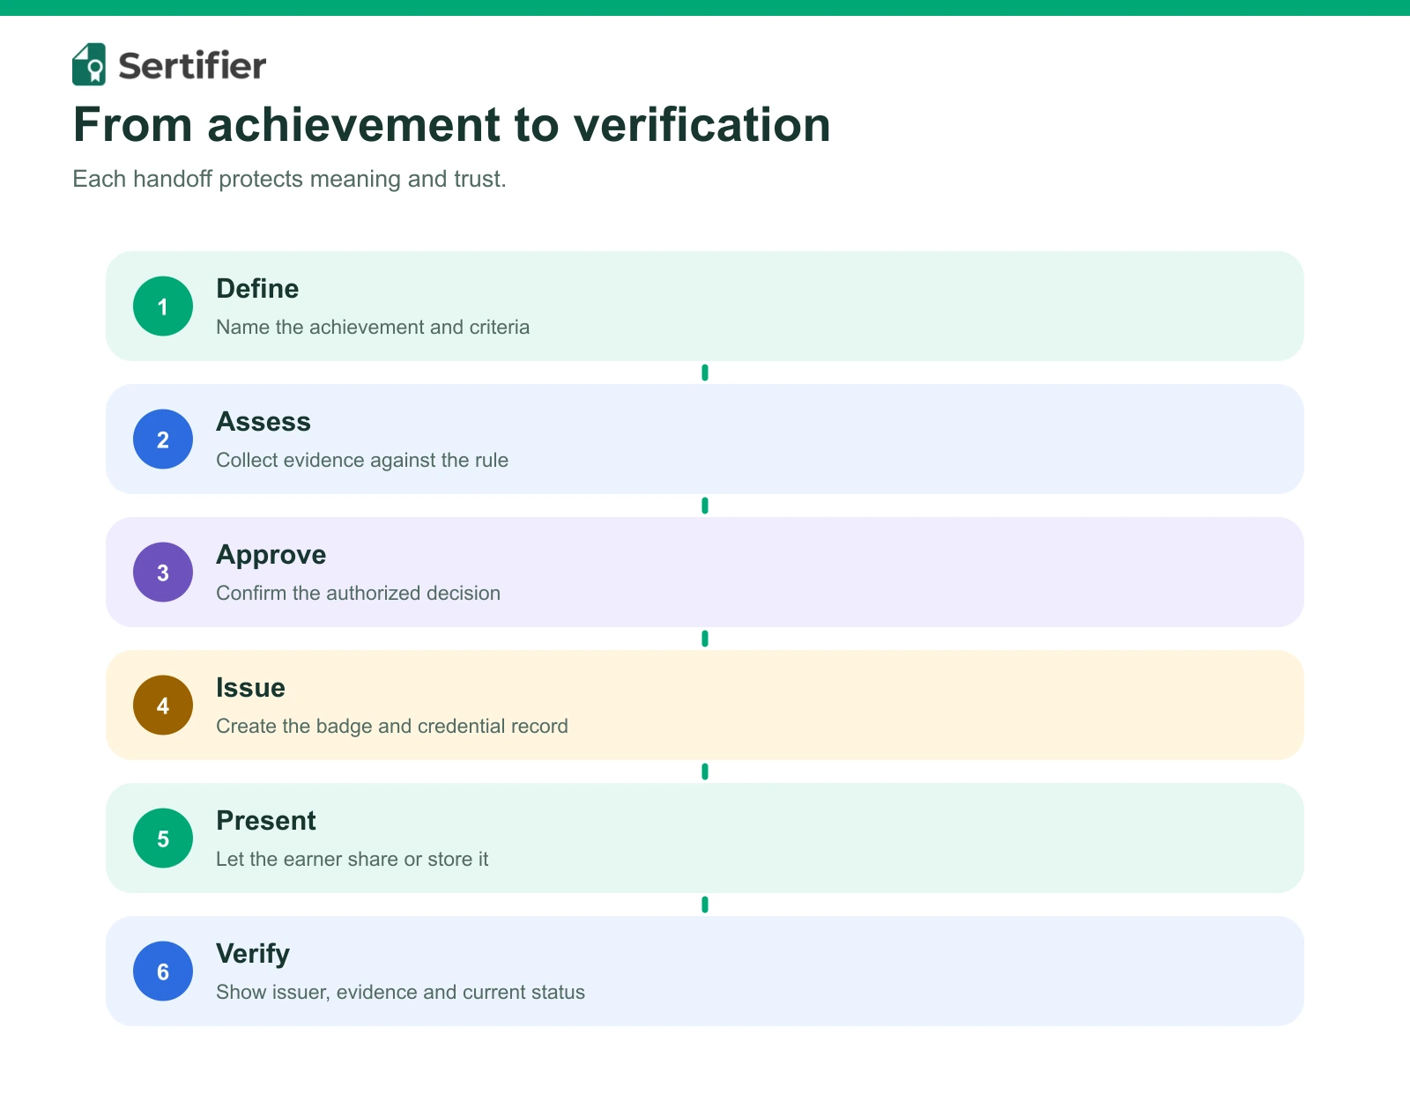
Task: Click 'Name the achievement and criteria' text
Action: [x=373, y=328]
